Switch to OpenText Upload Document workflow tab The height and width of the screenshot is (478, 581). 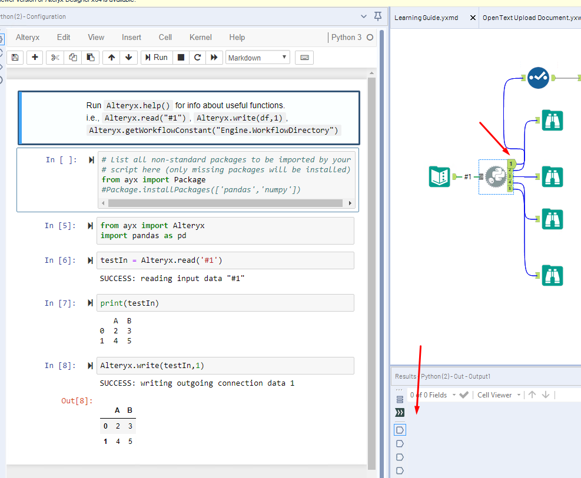(532, 18)
